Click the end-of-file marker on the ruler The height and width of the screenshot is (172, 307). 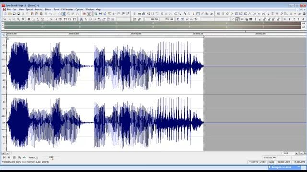[203, 36]
